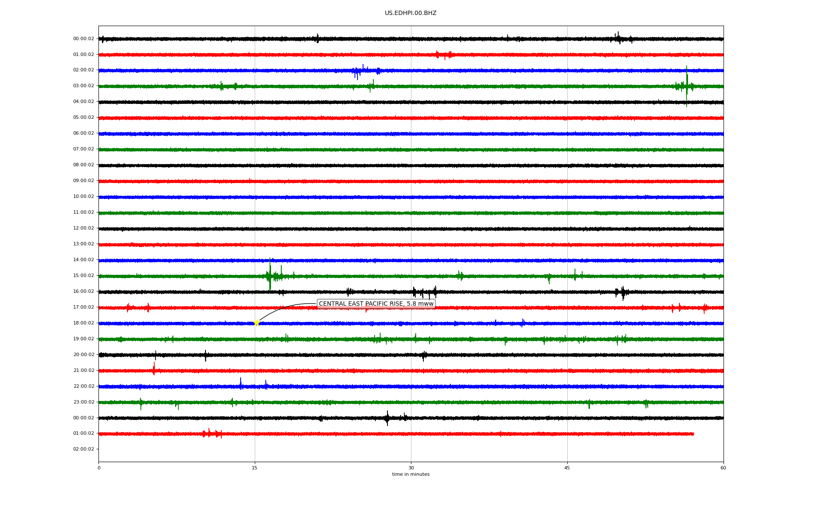Click the 16:00:02 row label
This screenshot has width=822, height=513.
[83, 292]
